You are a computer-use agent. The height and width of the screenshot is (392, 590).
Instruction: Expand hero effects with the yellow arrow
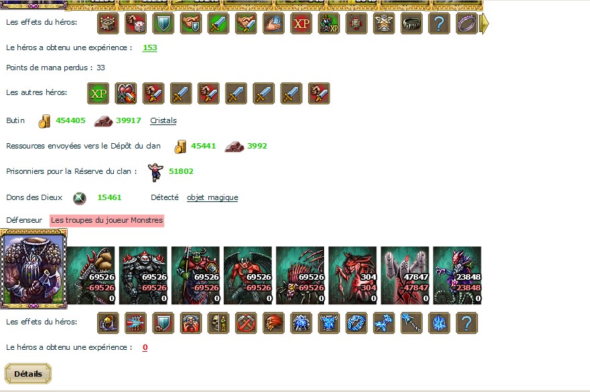pos(485,23)
